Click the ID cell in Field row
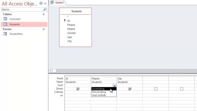 point(78,79)
